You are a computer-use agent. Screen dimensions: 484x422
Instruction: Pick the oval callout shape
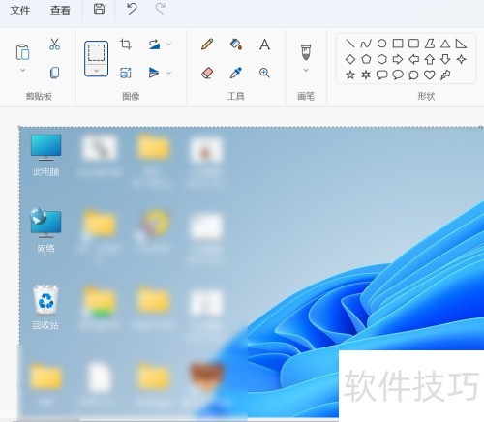click(398, 75)
